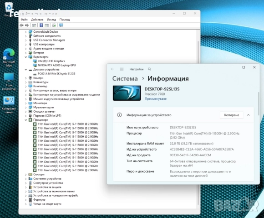264x218 pixels.
Task: Select Контролери за звук, видео и игри
Action: click(x=55, y=90)
